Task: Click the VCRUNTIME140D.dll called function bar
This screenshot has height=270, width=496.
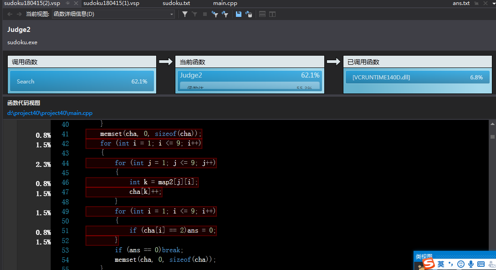Action: click(417, 78)
